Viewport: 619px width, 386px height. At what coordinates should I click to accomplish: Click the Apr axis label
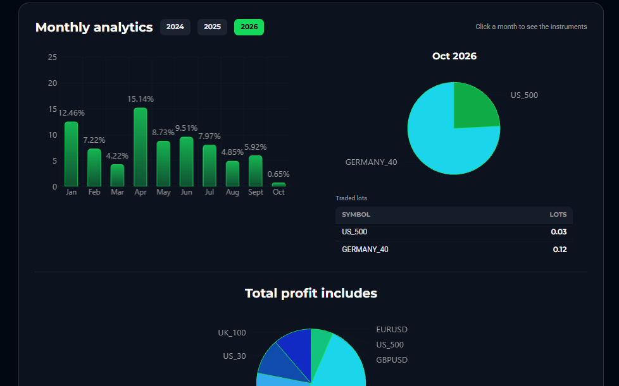point(140,192)
